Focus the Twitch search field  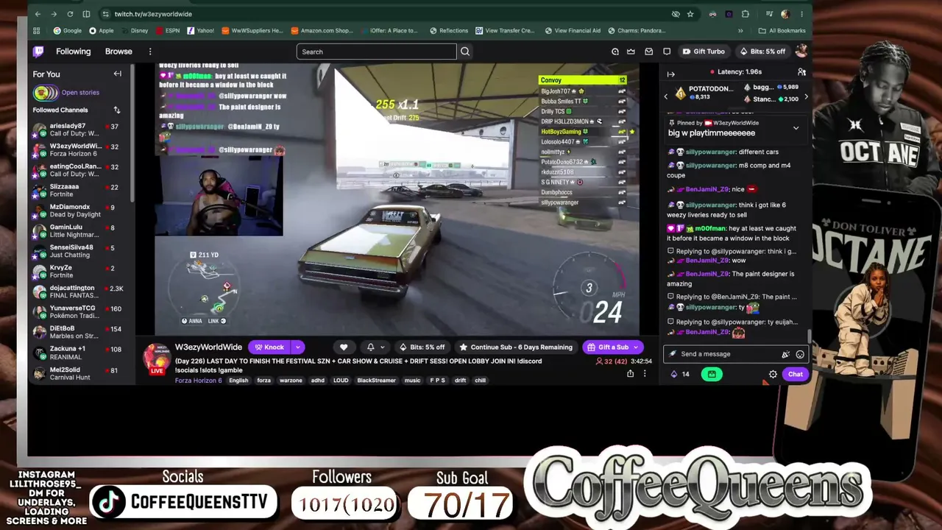[376, 52]
